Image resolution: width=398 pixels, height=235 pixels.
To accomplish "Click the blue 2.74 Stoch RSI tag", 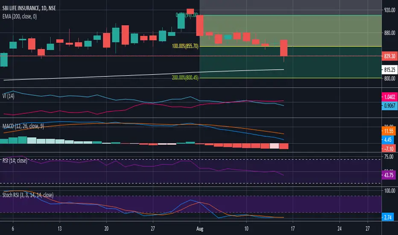I will pos(388,217).
